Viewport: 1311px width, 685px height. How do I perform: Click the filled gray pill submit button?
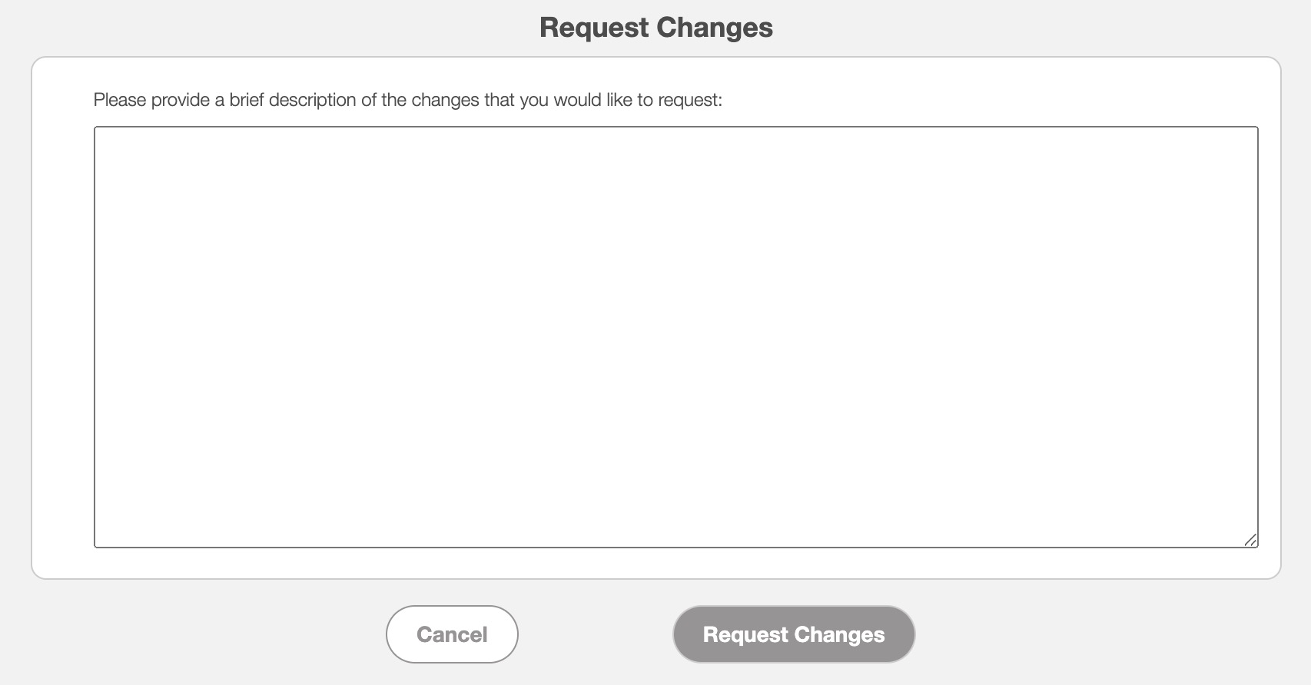click(x=793, y=634)
